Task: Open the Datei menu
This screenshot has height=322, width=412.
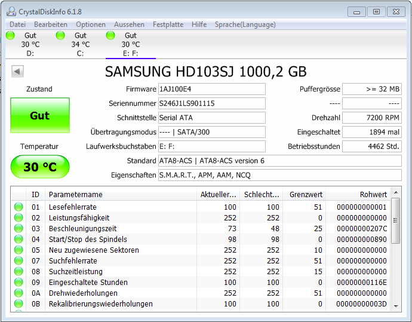Action: (x=17, y=24)
